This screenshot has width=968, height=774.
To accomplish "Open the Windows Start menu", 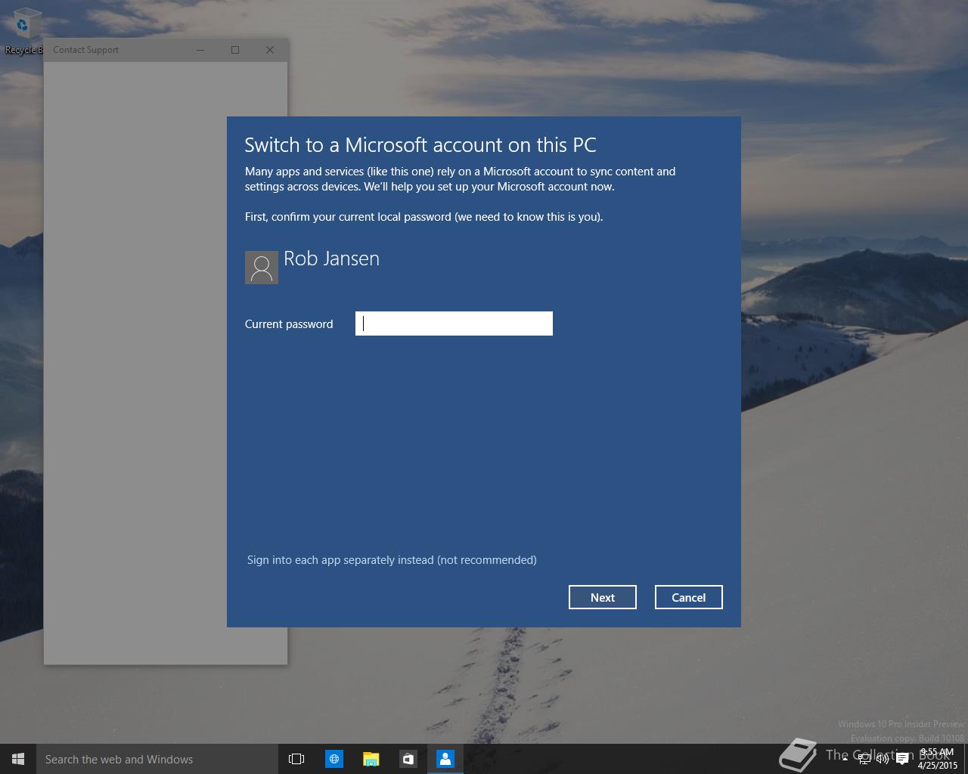I will coord(18,759).
